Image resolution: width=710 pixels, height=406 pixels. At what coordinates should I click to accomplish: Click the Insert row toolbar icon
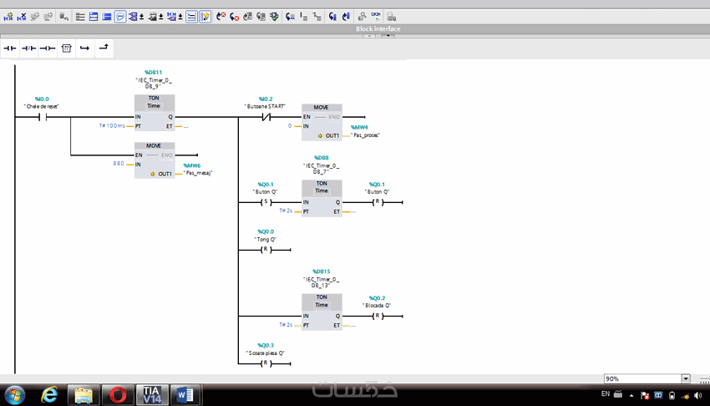(34, 17)
